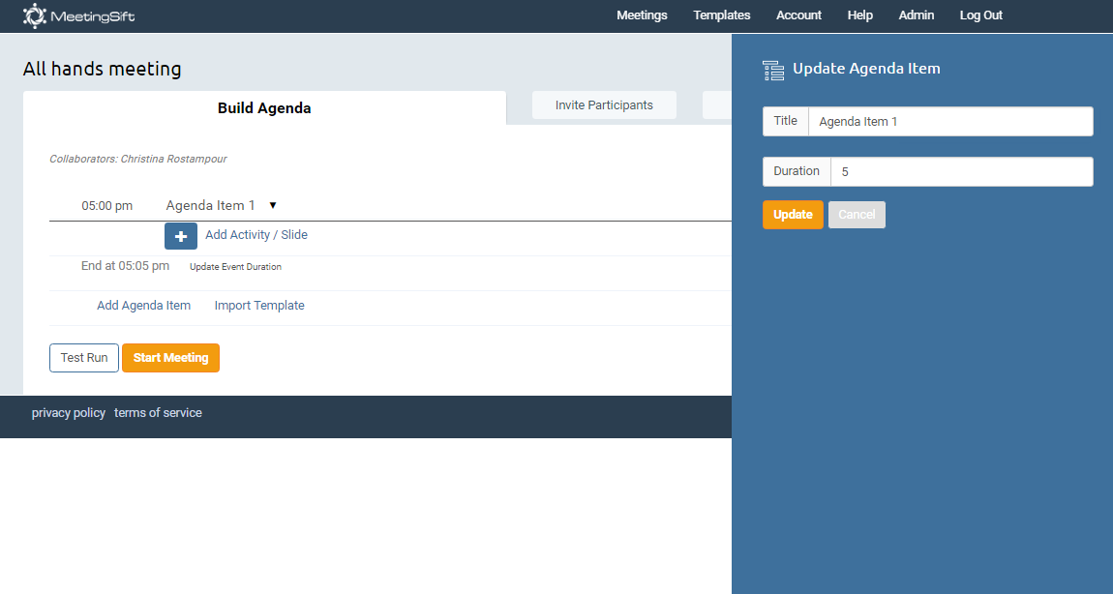
Task: Select Admin in the navigation bar
Action: coord(916,15)
